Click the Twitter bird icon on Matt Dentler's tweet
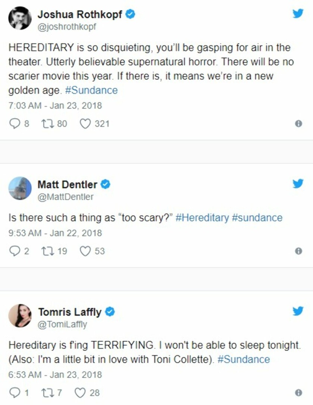Screen dimensions: 313x405 (x=298, y=184)
